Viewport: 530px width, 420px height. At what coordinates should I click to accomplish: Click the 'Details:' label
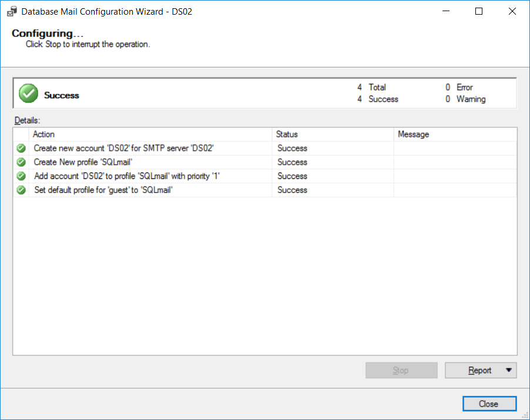[x=27, y=120]
